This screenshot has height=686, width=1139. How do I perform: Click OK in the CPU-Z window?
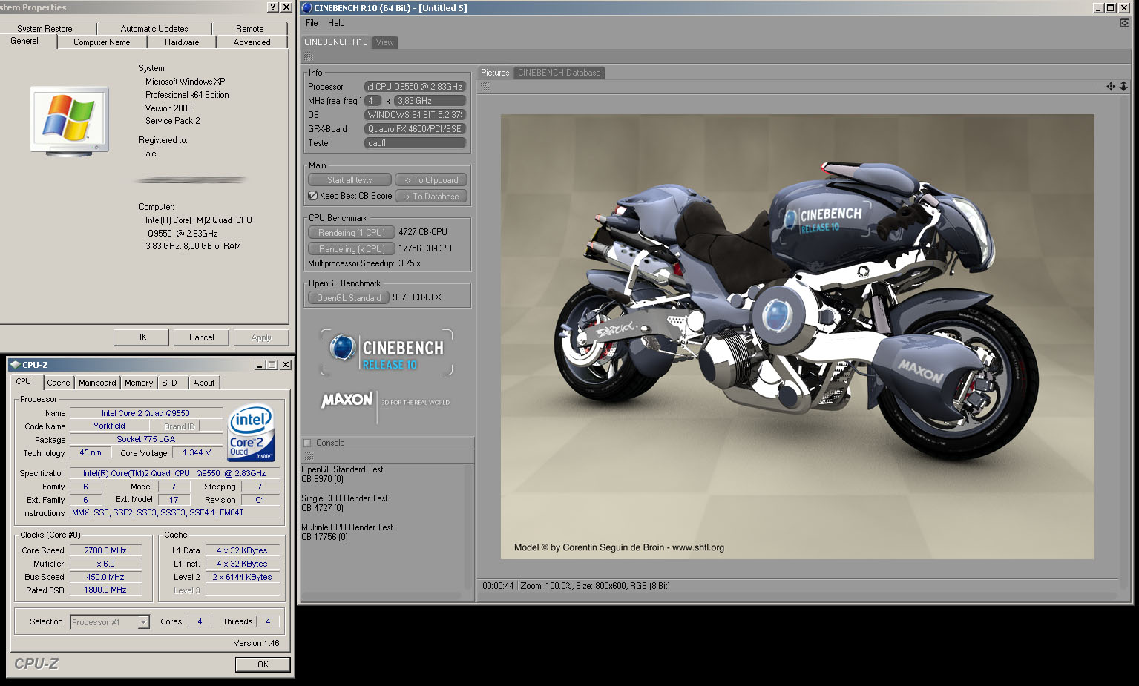(x=263, y=664)
